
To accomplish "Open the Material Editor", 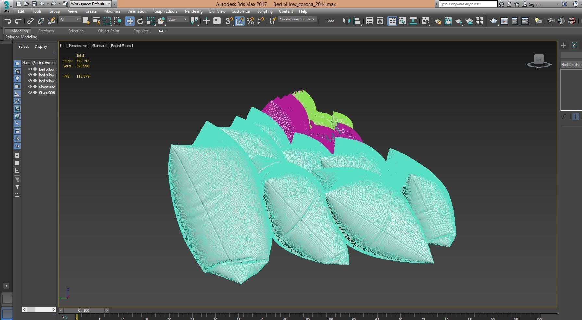I will pos(425,21).
